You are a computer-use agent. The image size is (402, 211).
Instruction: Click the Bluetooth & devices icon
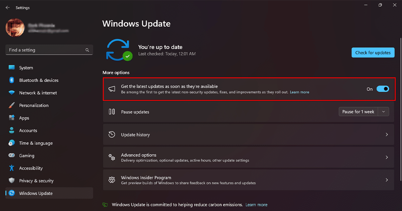(12, 80)
